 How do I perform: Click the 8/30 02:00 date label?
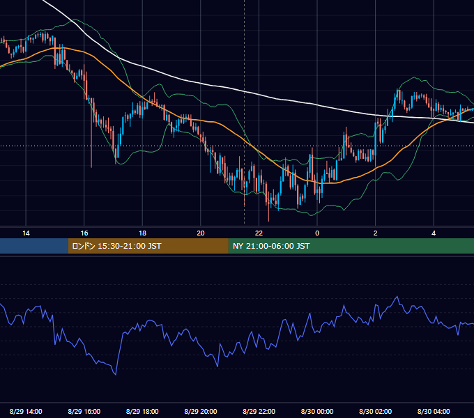(x=376, y=411)
